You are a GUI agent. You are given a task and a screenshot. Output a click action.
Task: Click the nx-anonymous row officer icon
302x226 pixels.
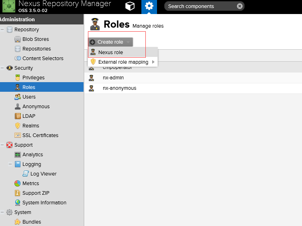[91, 88]
